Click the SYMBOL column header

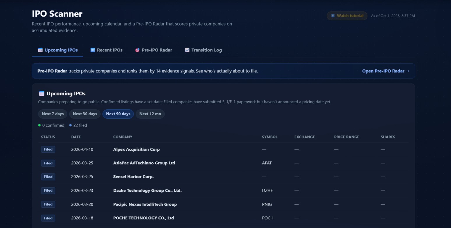coord(270,137)
